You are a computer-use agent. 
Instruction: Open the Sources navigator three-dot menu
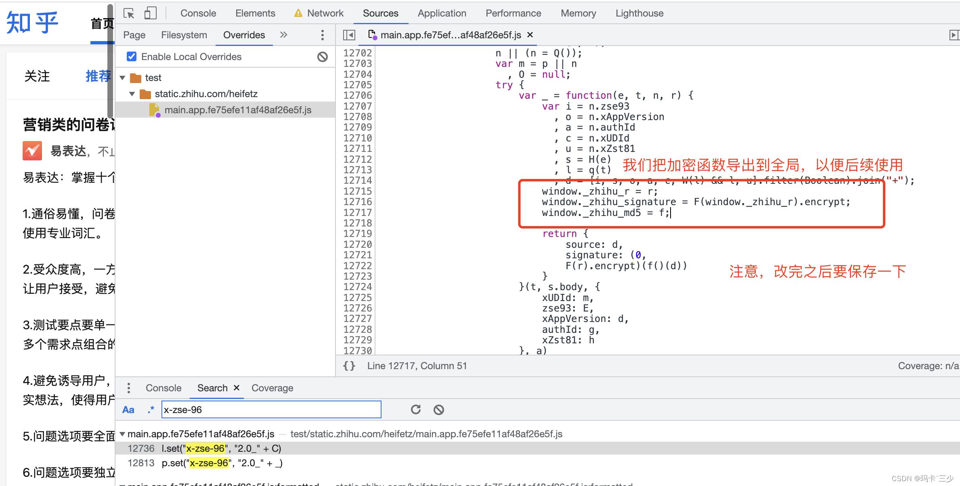click(322, 35)
